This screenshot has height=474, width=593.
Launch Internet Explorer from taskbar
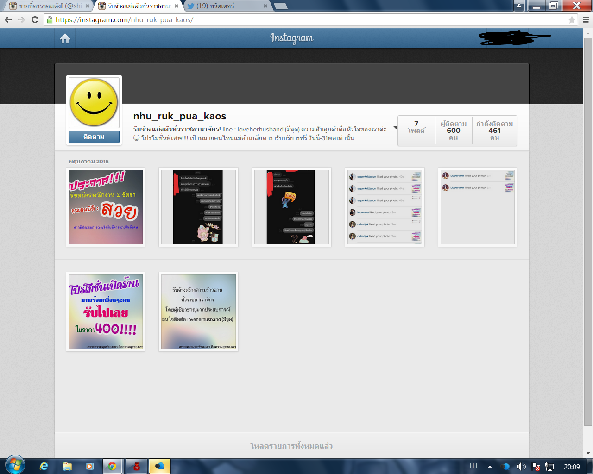tap(44, 466)
